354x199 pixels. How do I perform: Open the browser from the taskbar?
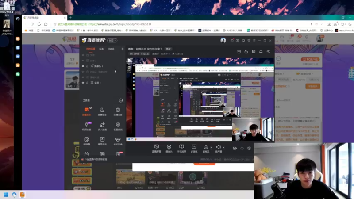[14, 195]
